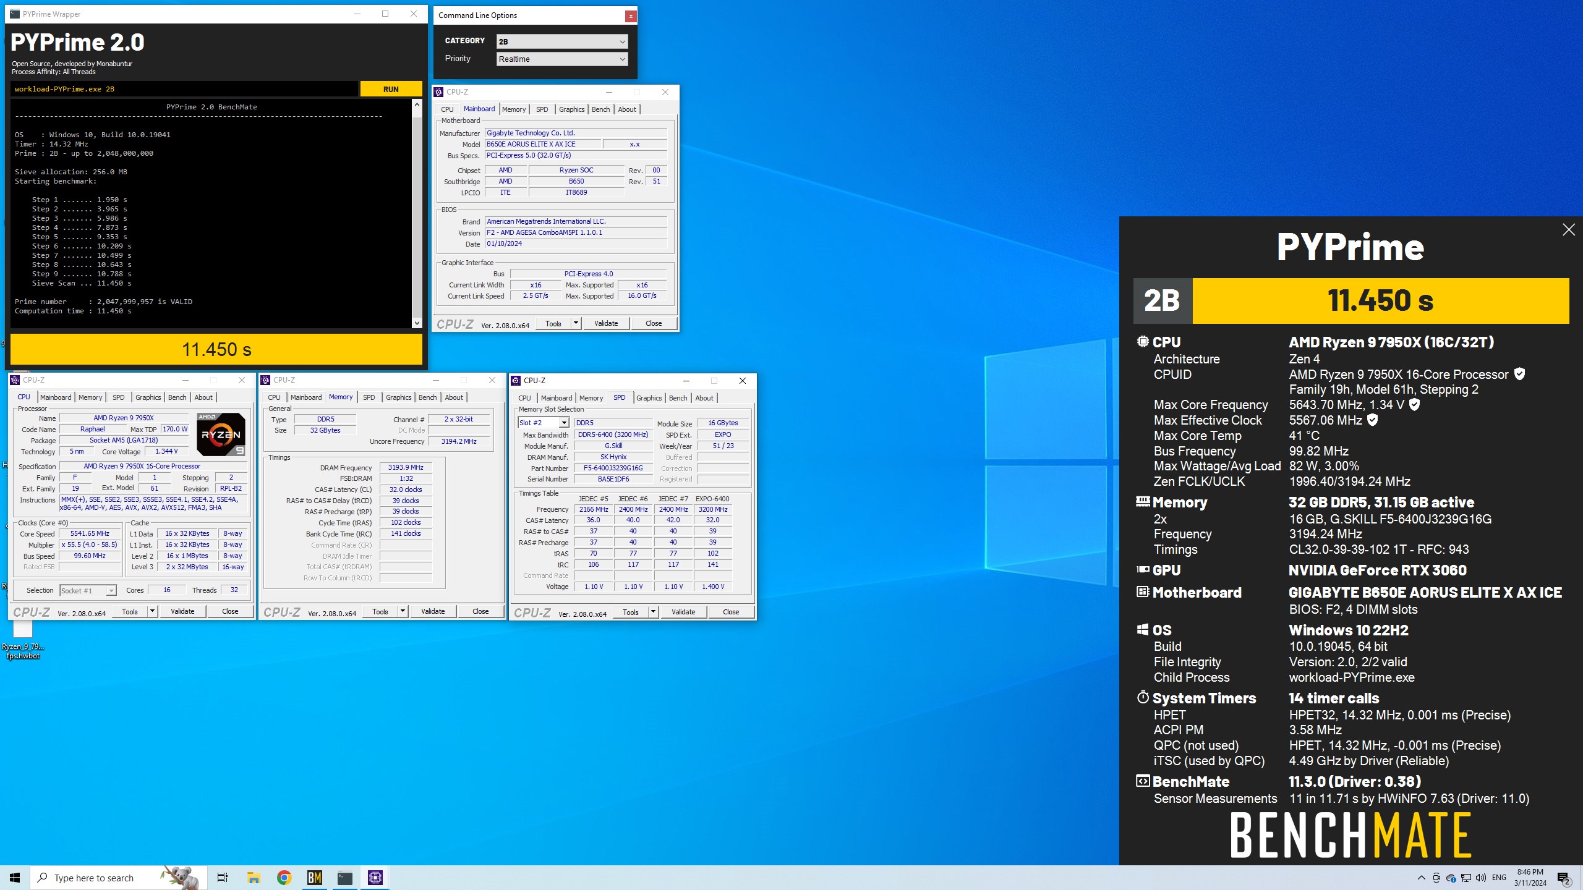This screenshot has height=890, width=1583.
Task: Select Bench tab in the CPU-Z CPU window
Action: coord(177,397)
